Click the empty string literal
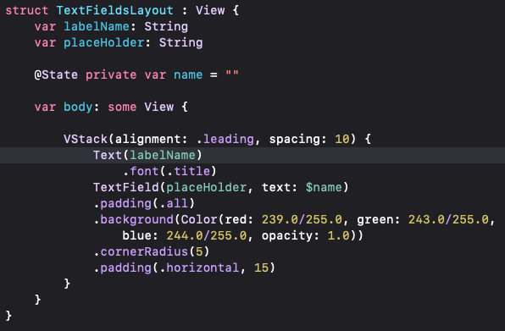505x331 pixels. [x=232, y=74]
